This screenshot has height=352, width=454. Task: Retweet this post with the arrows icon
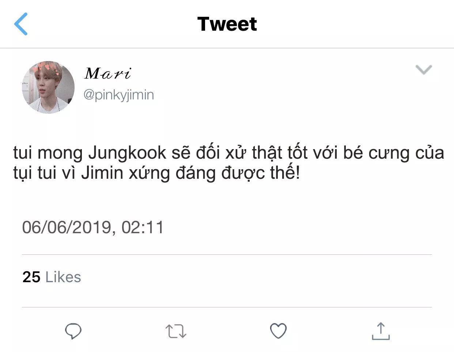tap(176, 331)
